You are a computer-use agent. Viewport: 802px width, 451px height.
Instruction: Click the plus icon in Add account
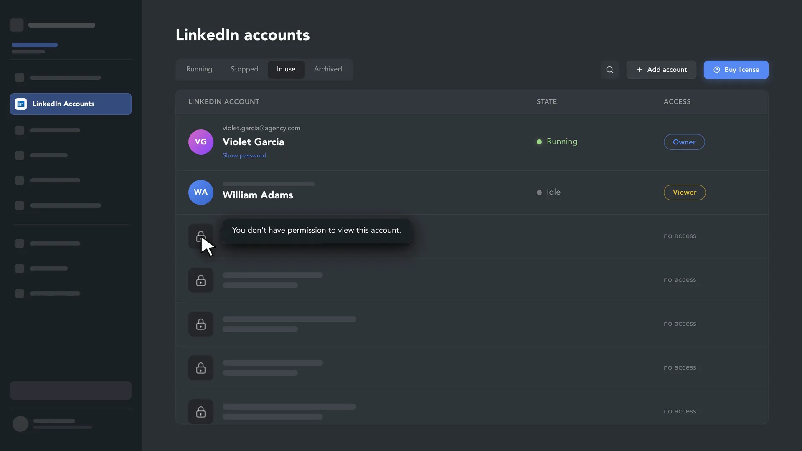(640, 70)
